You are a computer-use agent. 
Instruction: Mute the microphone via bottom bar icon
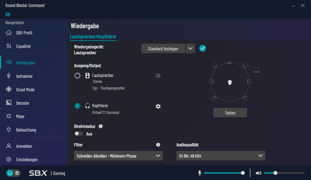coord(200,173)
